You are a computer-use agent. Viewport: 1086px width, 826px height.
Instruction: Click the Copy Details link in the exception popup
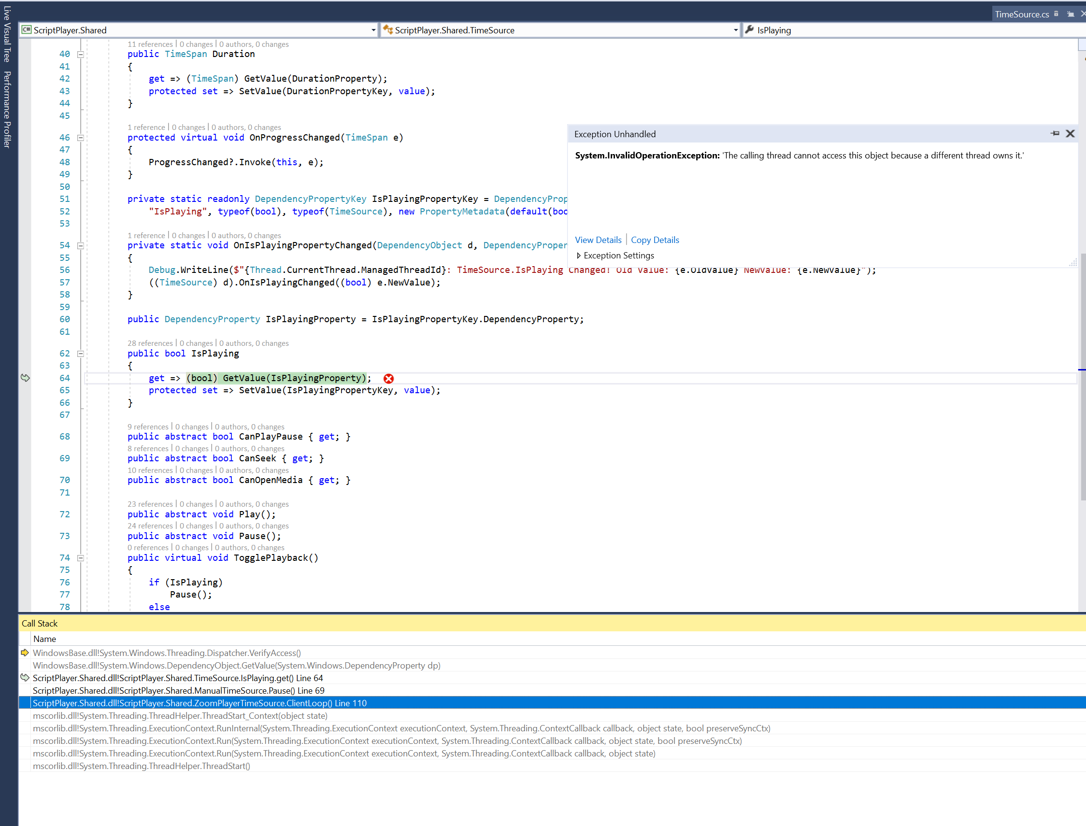pyautogui.click(x=655, y=240)
